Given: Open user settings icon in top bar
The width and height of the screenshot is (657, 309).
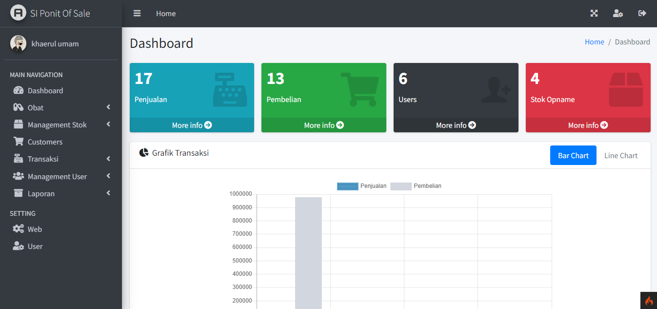Looking at the screenshot, I should click(x=617, y=14).
